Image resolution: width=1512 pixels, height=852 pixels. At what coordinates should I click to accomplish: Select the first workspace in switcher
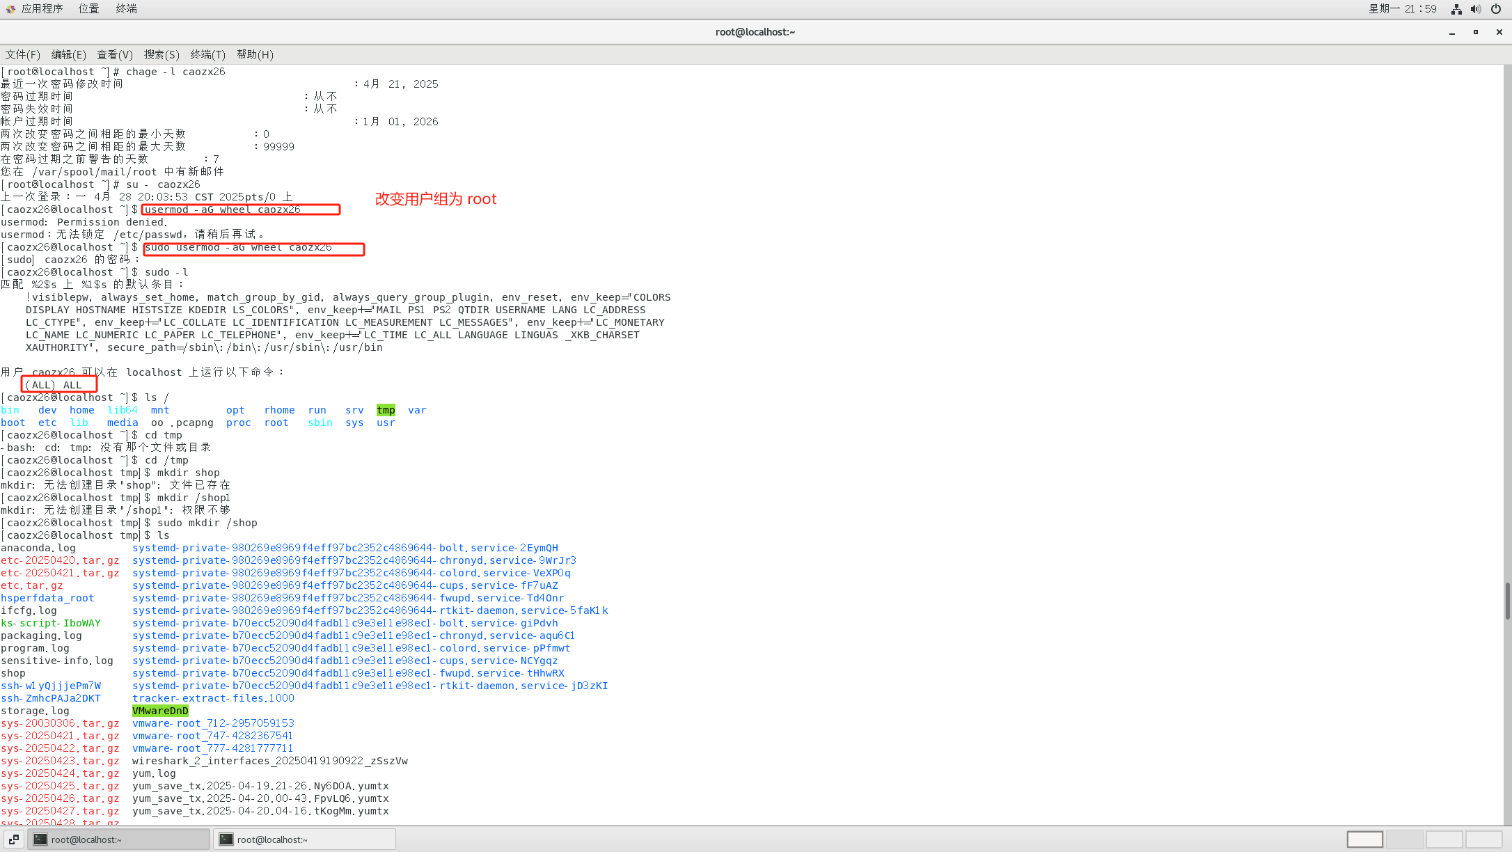tap(1364, 839)
